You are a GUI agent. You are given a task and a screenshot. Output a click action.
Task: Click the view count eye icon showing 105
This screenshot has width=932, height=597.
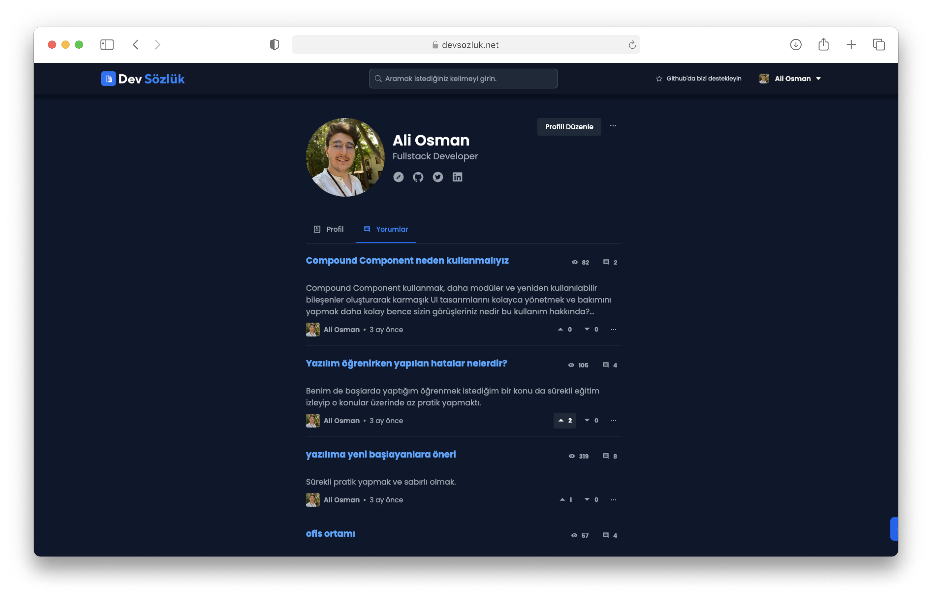(571, 365)
